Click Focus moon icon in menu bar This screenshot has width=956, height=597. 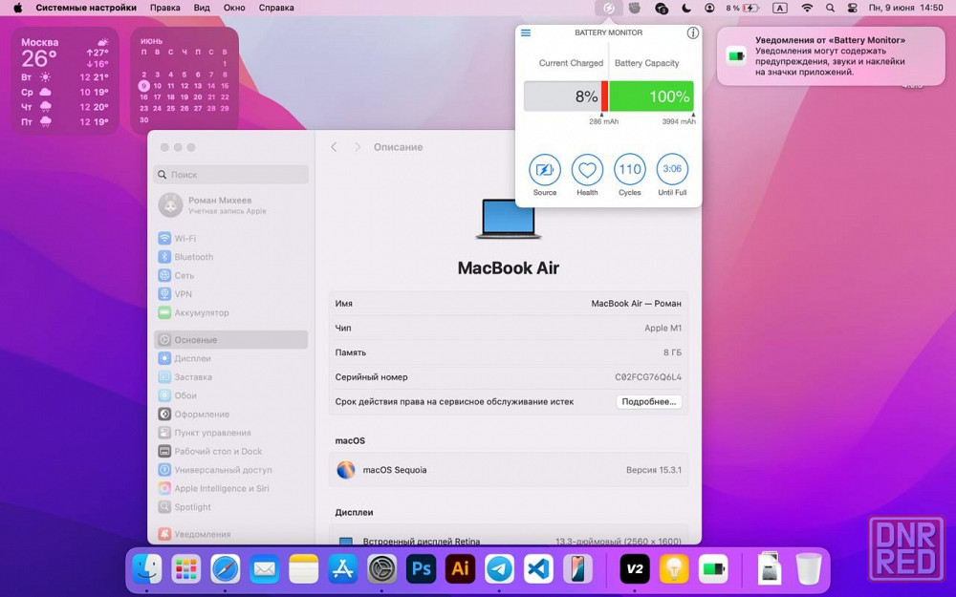pos(686,8)
